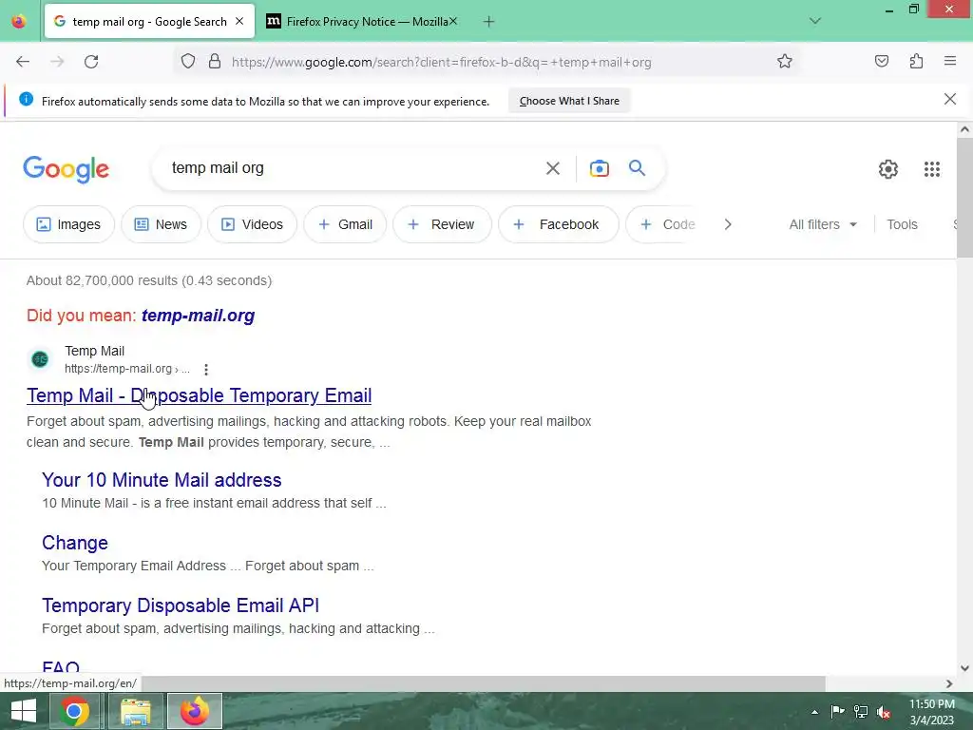This screenshot has height=730, width=973.
Task: Reload the current page
Action: pos(91,62)
